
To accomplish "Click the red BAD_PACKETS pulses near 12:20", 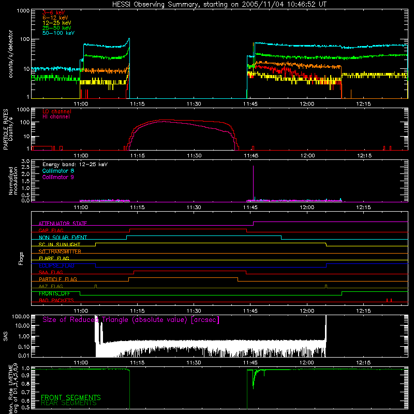I will (389, 300).
